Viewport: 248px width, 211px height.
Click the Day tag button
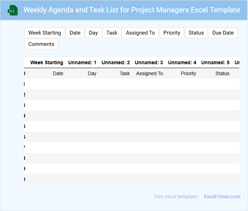click(x=93, y=33)
